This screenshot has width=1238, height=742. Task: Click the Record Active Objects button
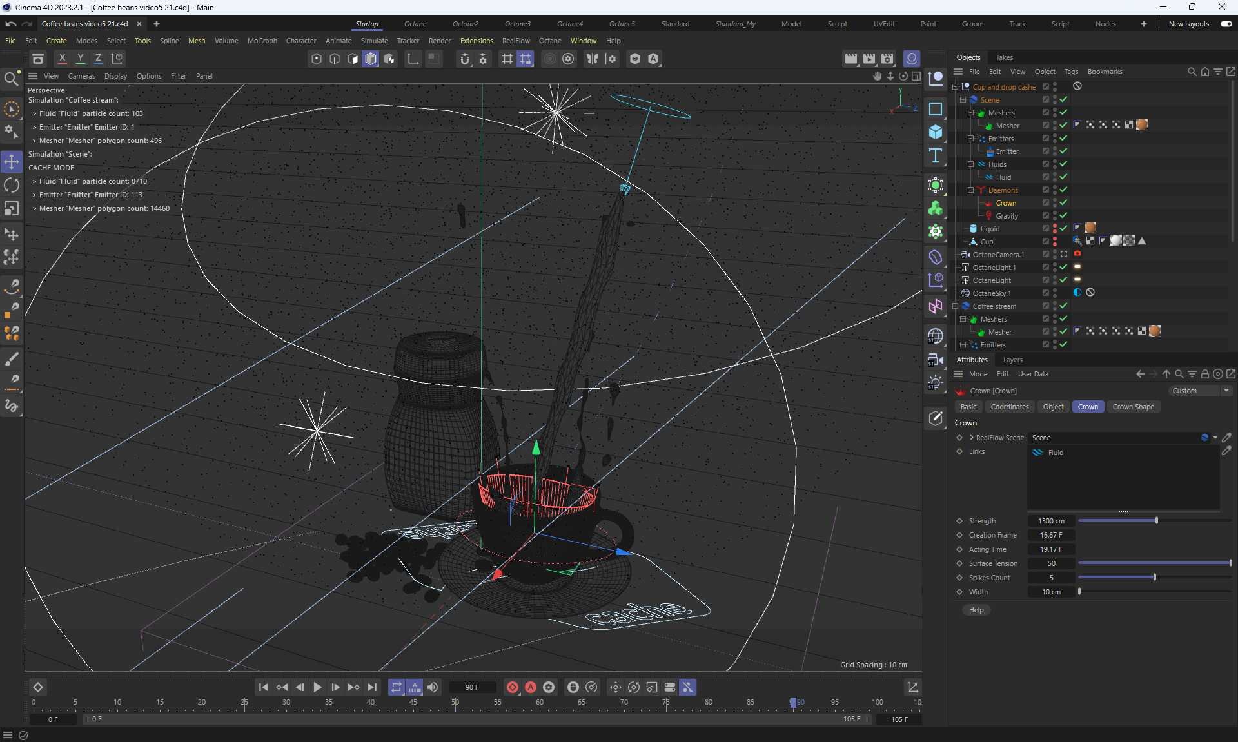coord(513,687)
